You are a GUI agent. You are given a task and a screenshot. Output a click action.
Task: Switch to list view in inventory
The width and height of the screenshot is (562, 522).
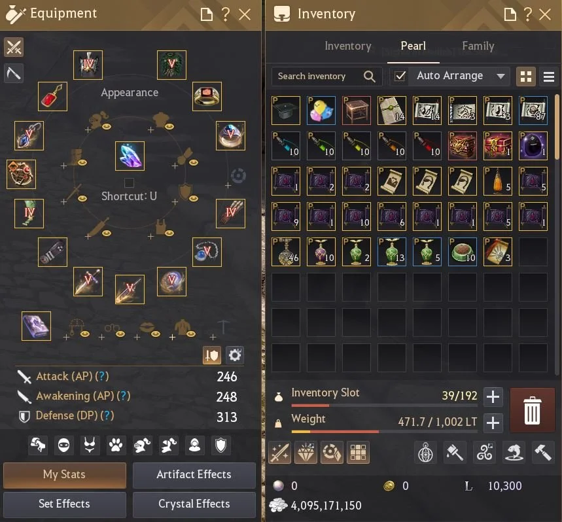tap(548, 77)
